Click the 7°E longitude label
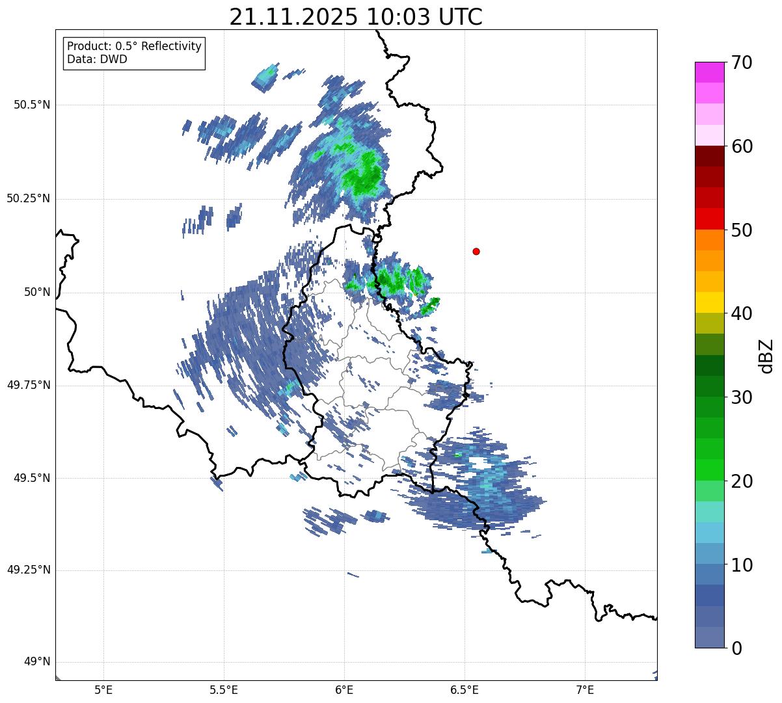 pyautogui.click(x=585, y=690)
